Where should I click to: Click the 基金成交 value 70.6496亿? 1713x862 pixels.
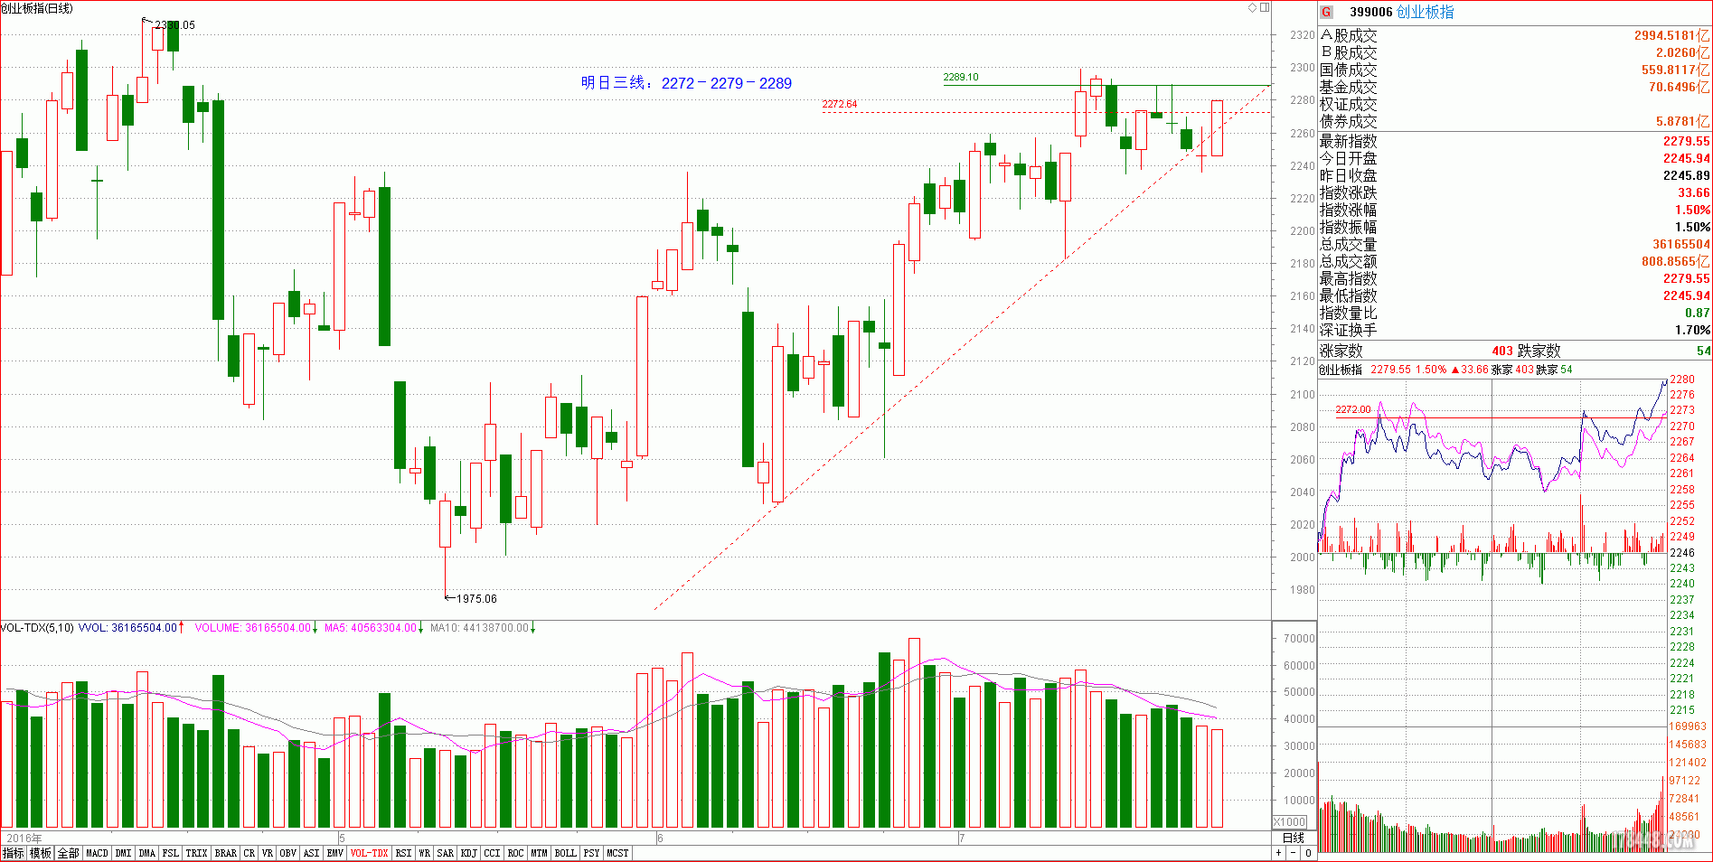(x=1679, y=87)
